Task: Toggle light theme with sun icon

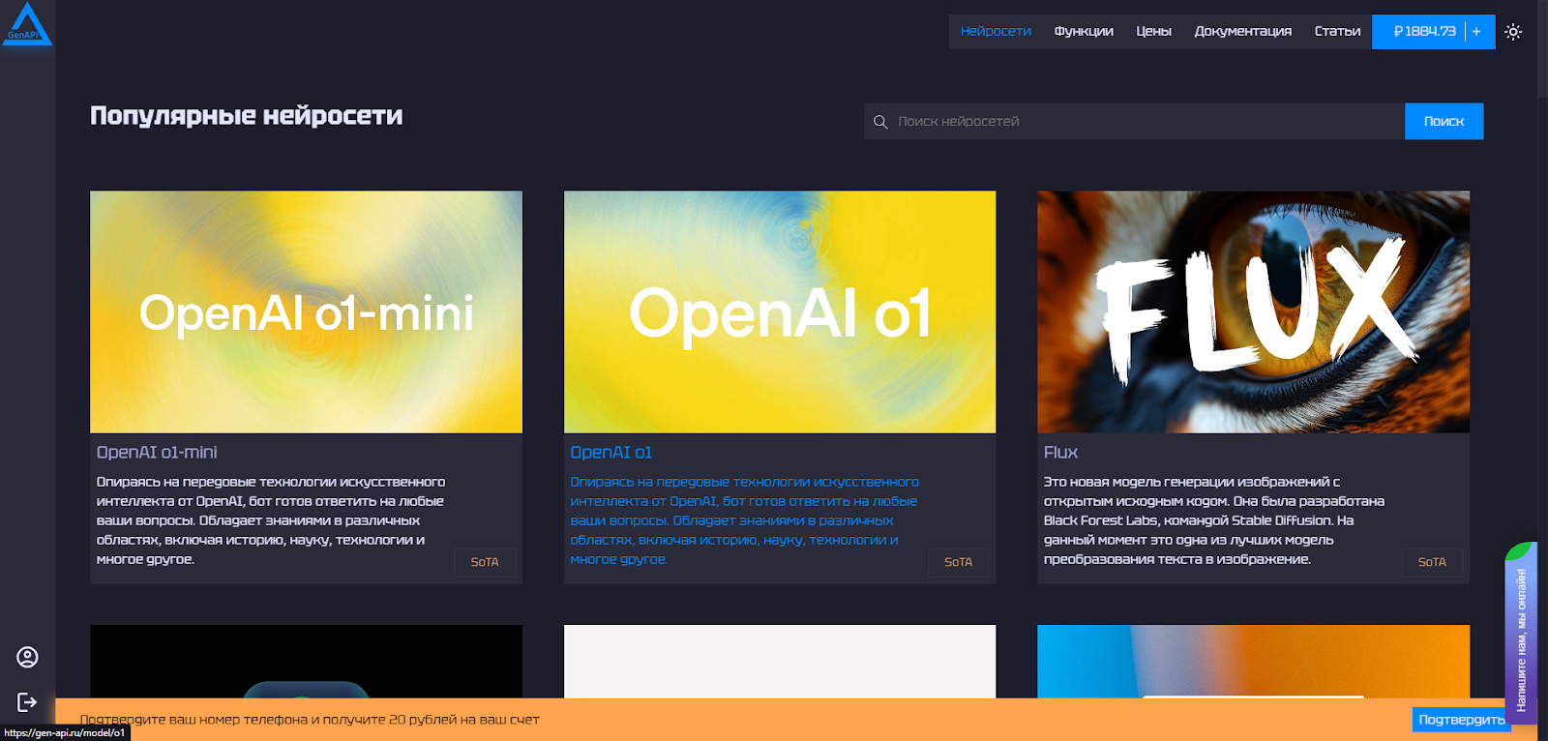Action: (1513, 32)
